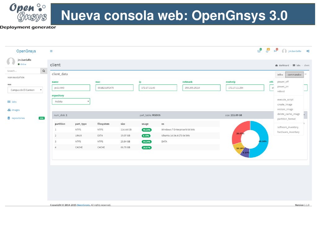
Task: Collapse the client_data panel with the minus icon
Action: coord(306,74)
